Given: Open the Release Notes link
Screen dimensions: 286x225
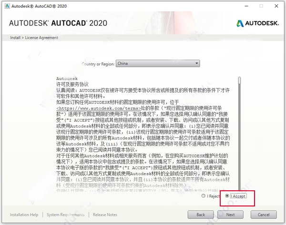Looking at the screenshot, I should [x=105, y=215].
